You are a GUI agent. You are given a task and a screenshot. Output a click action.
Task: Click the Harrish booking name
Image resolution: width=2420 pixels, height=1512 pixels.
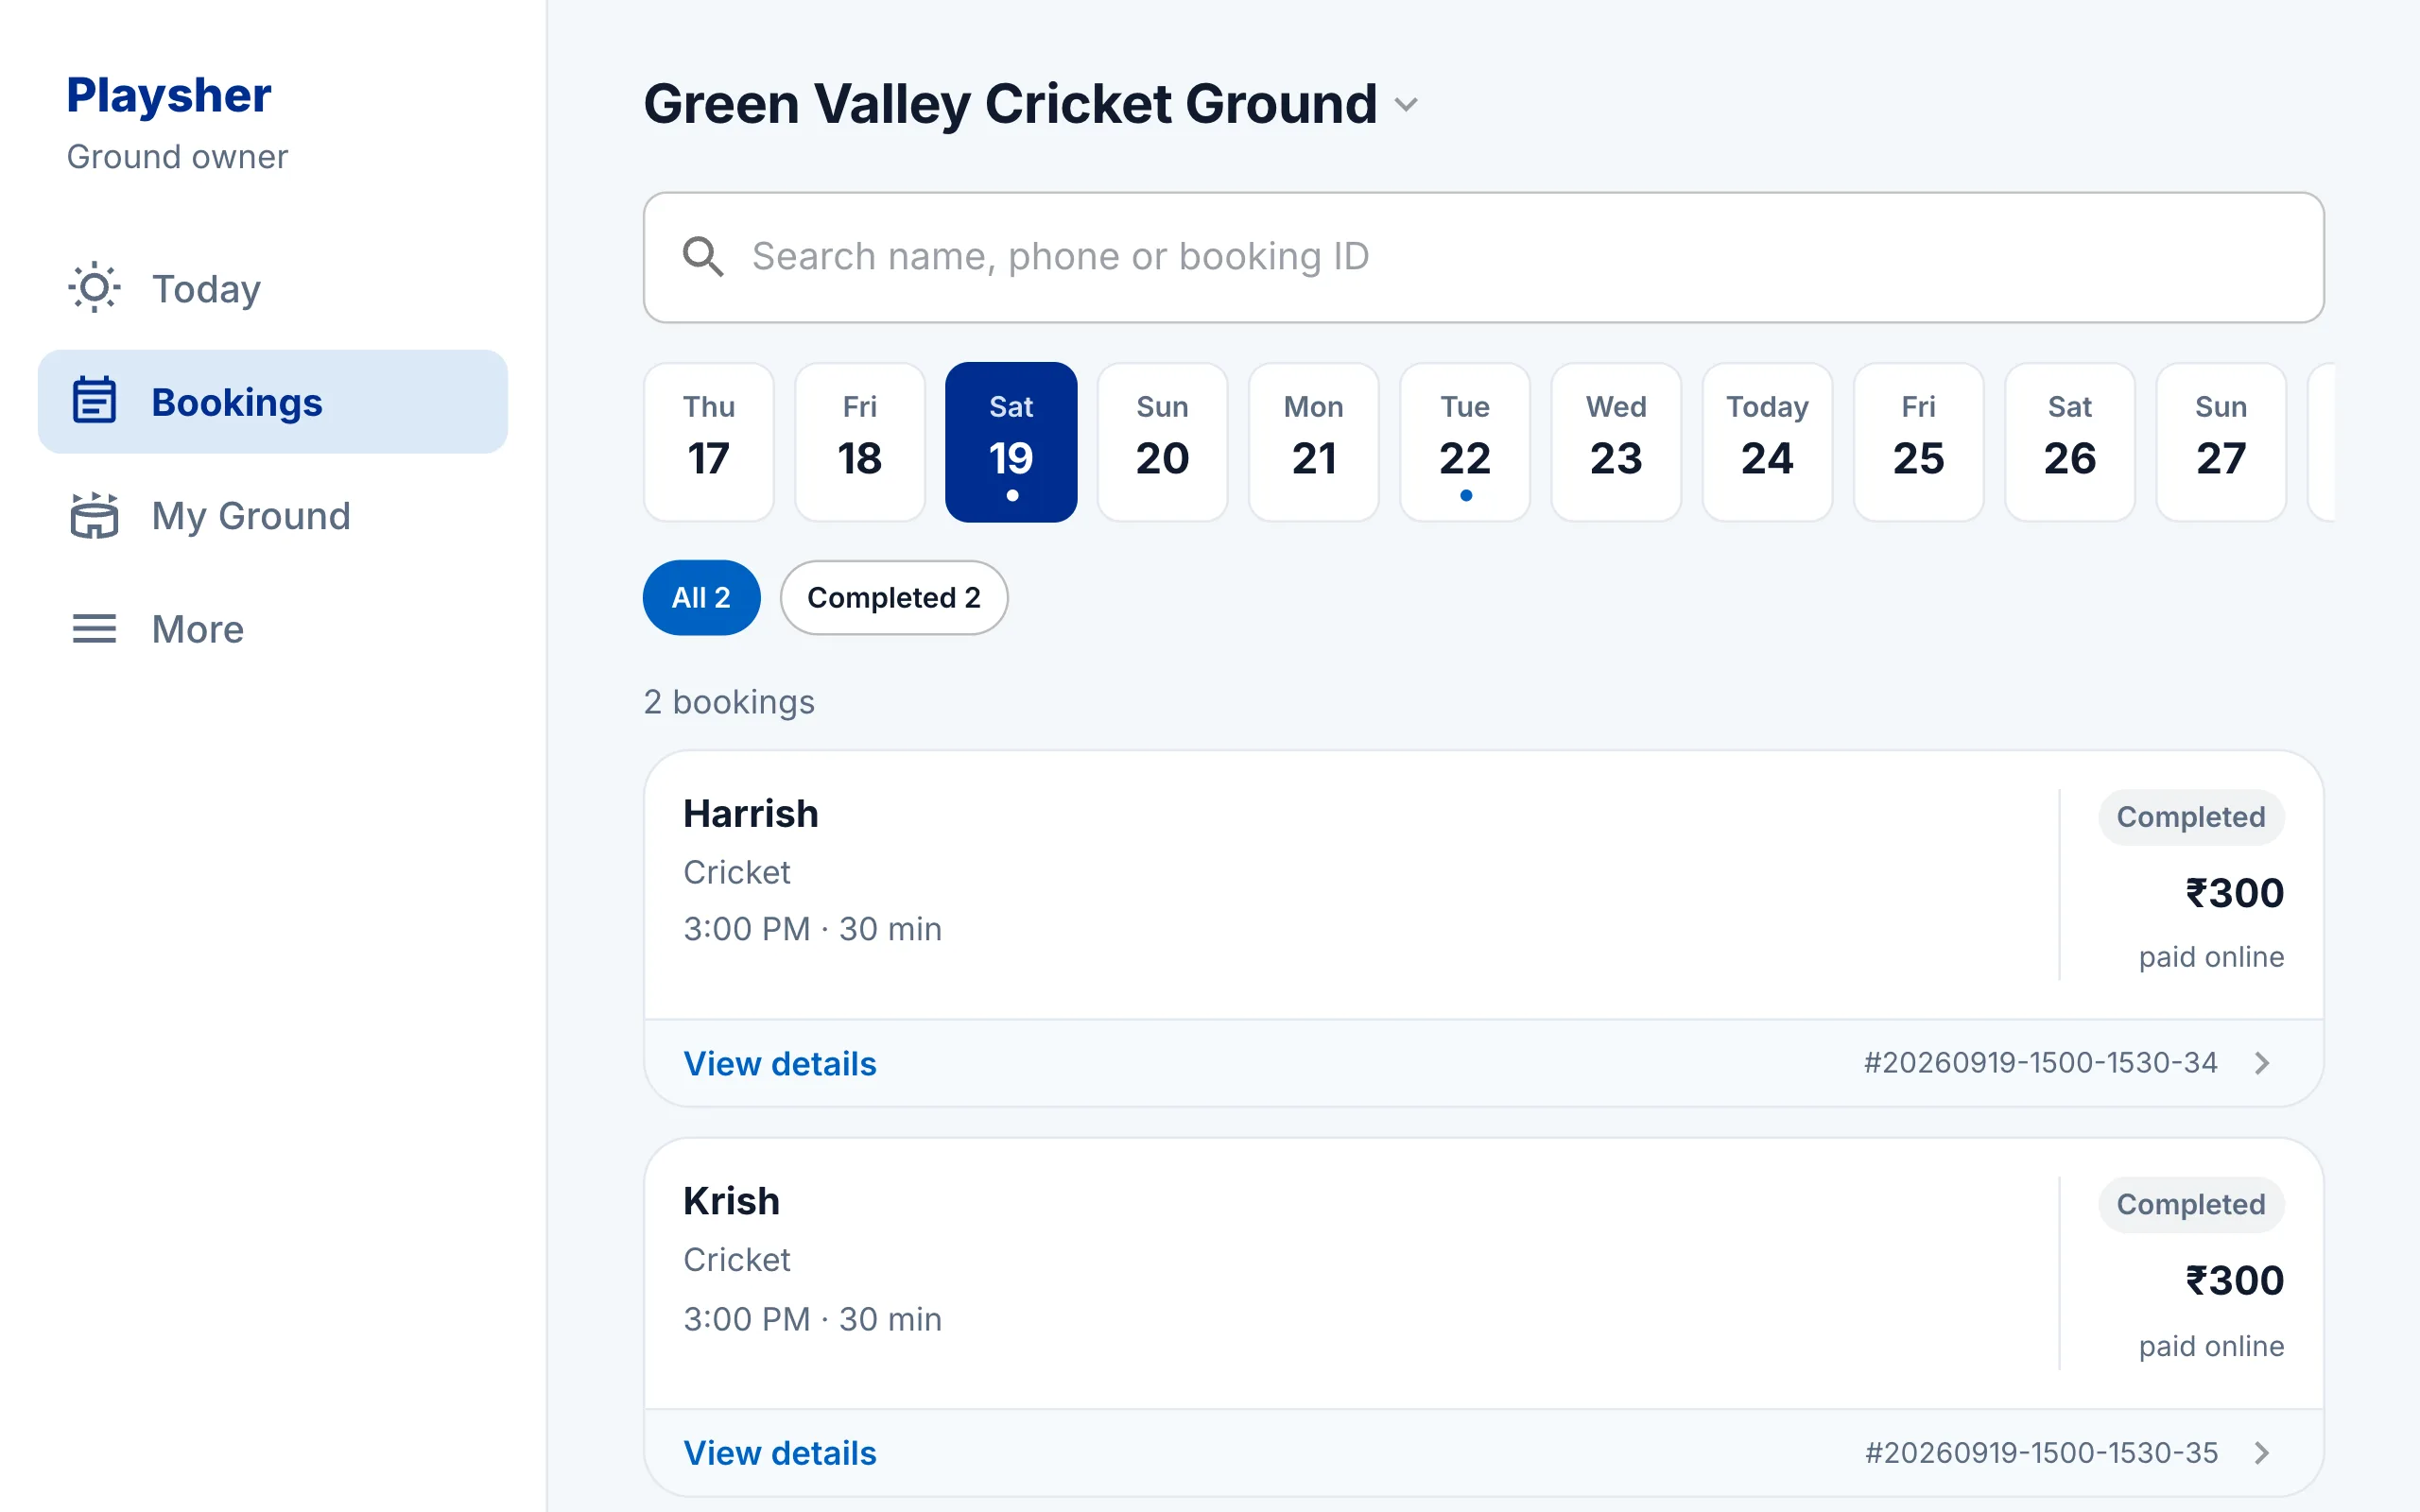coord(750,814)
